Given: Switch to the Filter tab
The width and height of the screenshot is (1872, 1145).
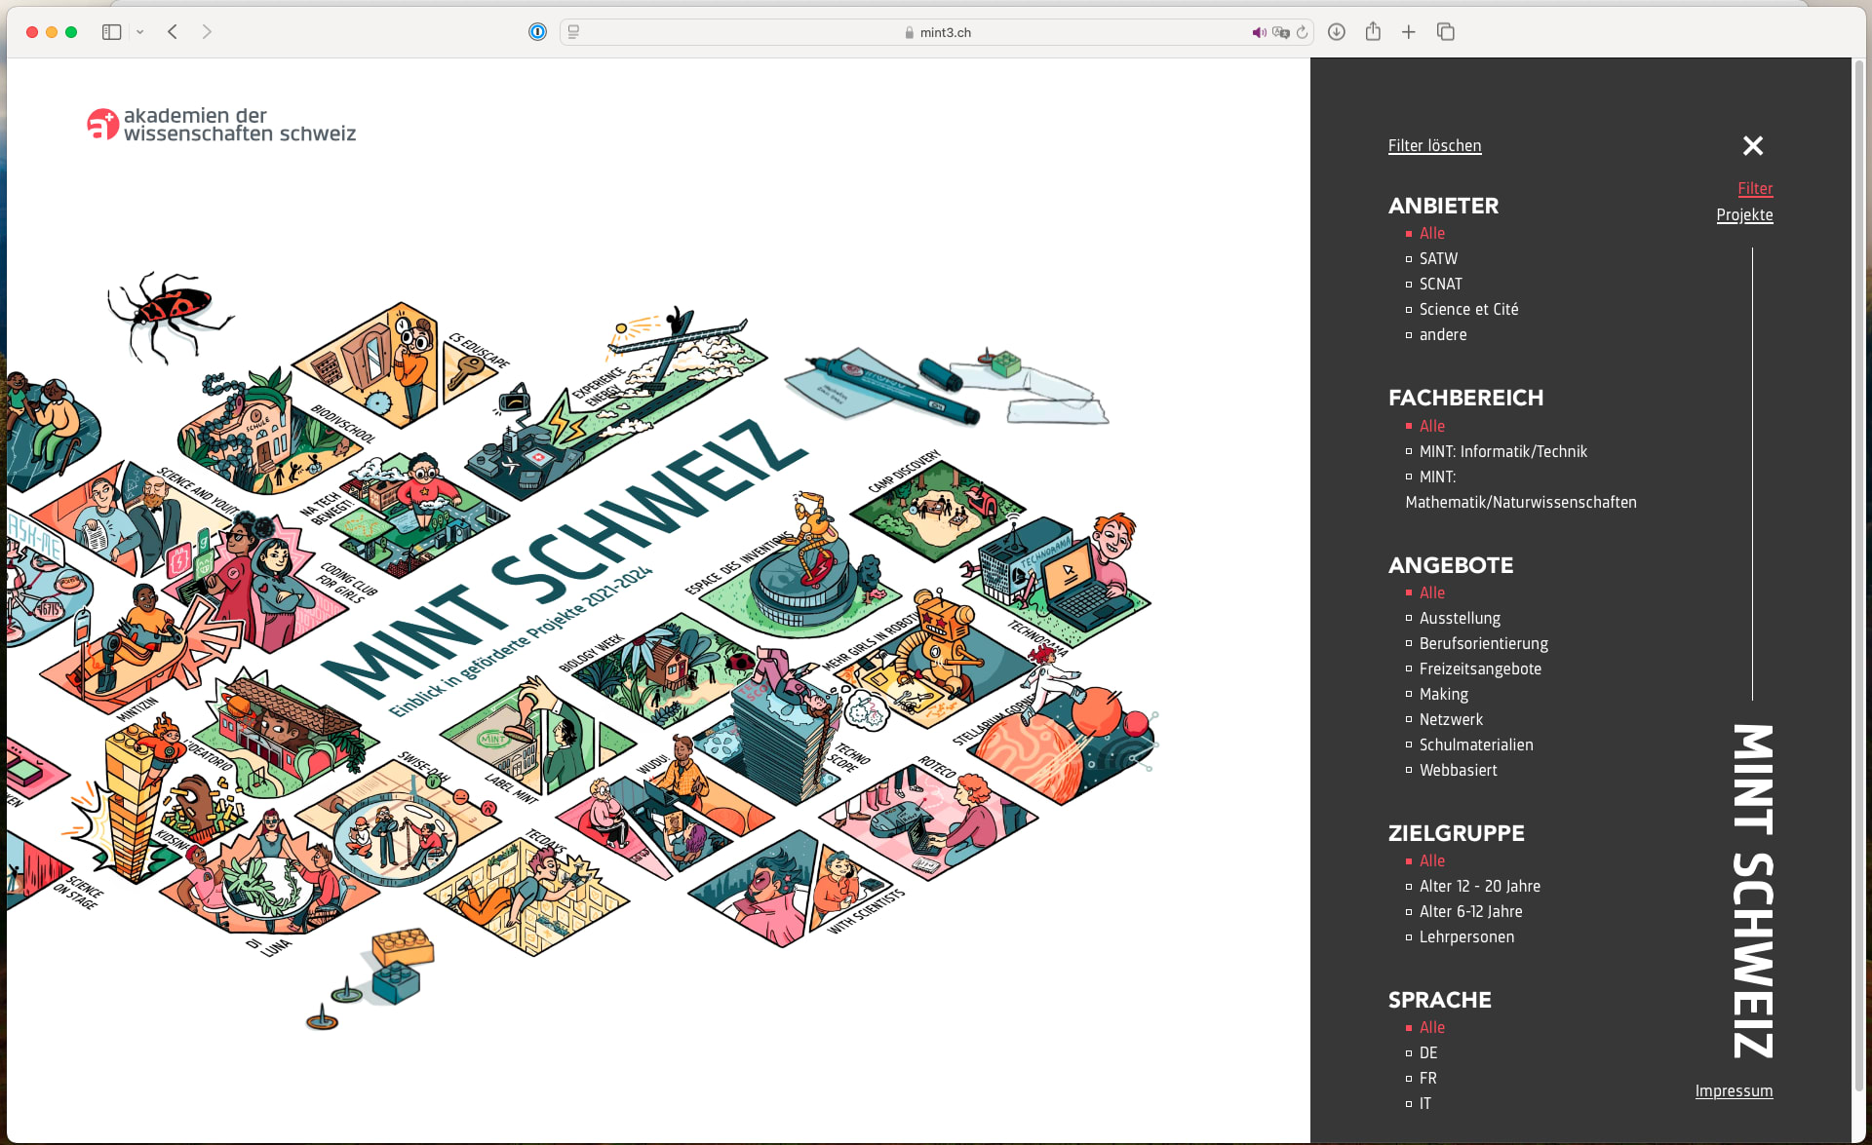Looking at the screenshot, I should pos(1755,188).
